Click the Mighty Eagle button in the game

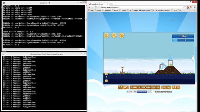coord(122,35)
